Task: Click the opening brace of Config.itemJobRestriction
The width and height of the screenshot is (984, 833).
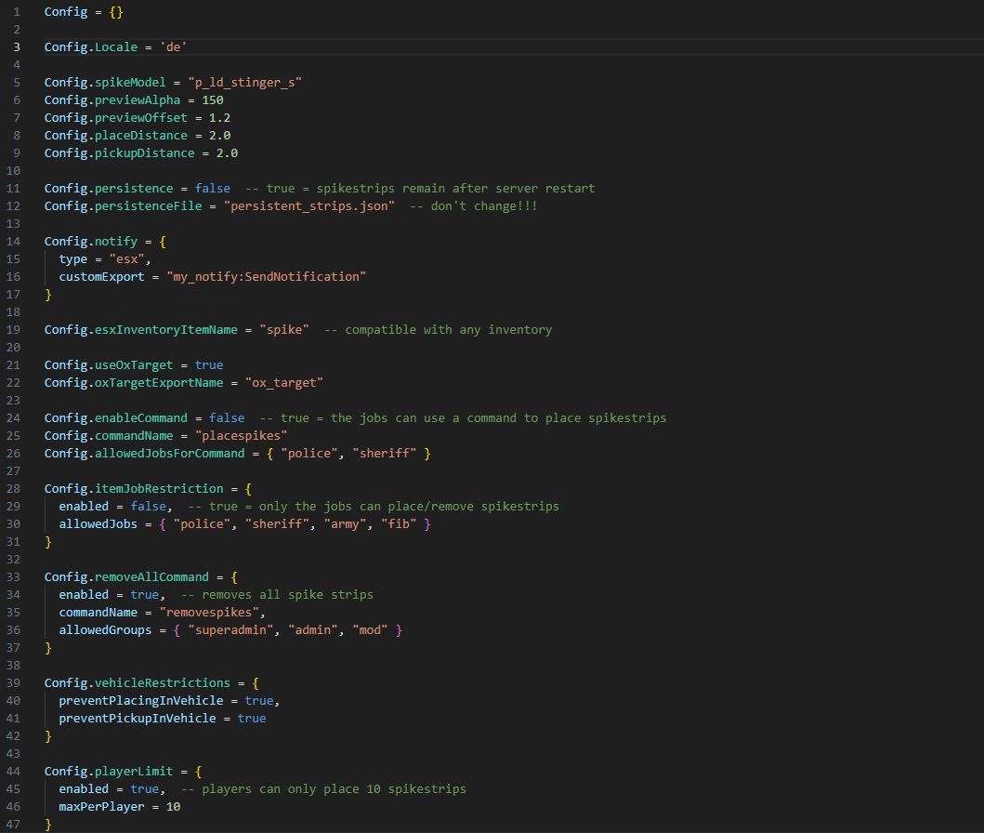Action: pos(248,488)
